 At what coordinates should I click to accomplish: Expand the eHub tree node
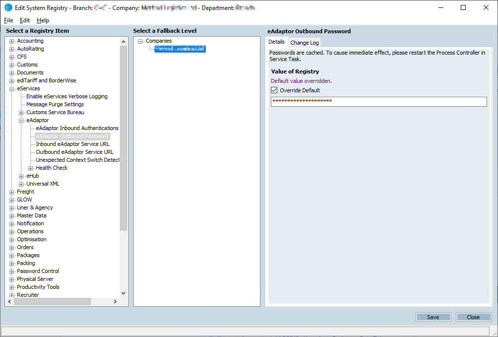click(21, 176)
